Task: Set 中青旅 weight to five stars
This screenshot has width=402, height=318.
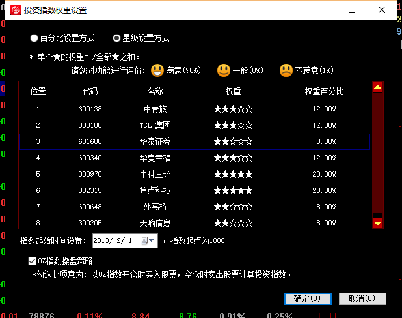Action: [x=248, y=109]
